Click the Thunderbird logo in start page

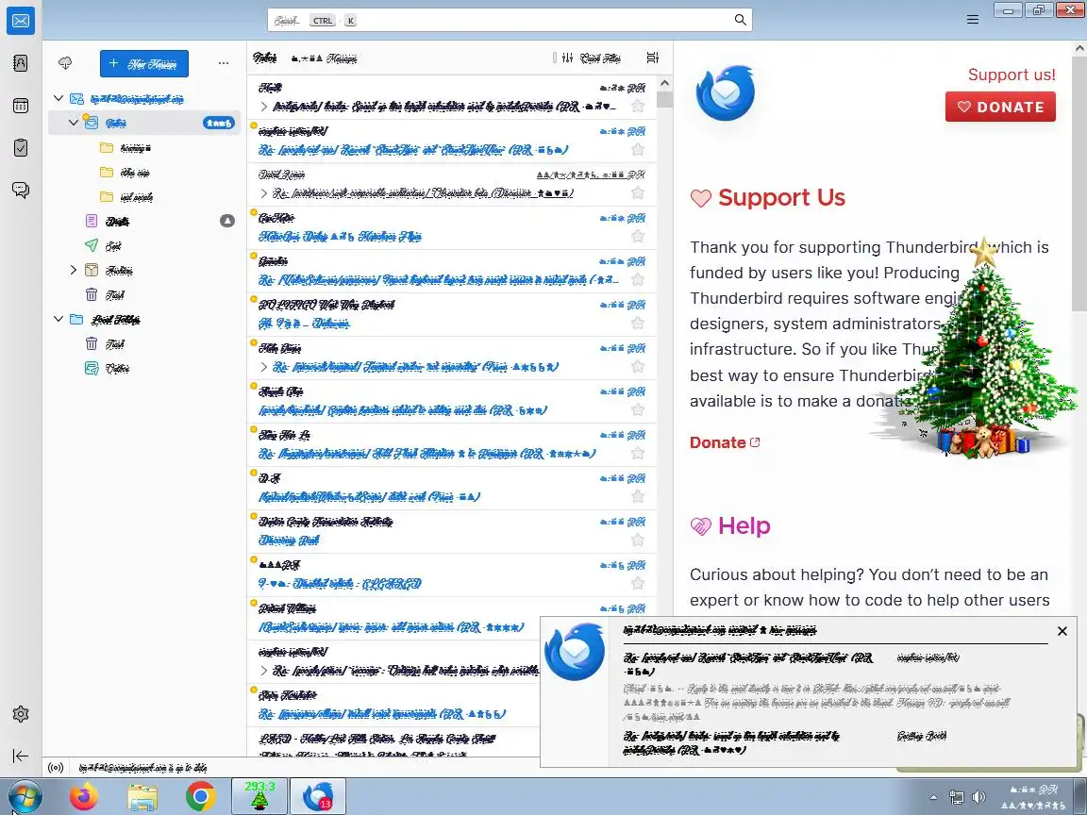(725, 92)
